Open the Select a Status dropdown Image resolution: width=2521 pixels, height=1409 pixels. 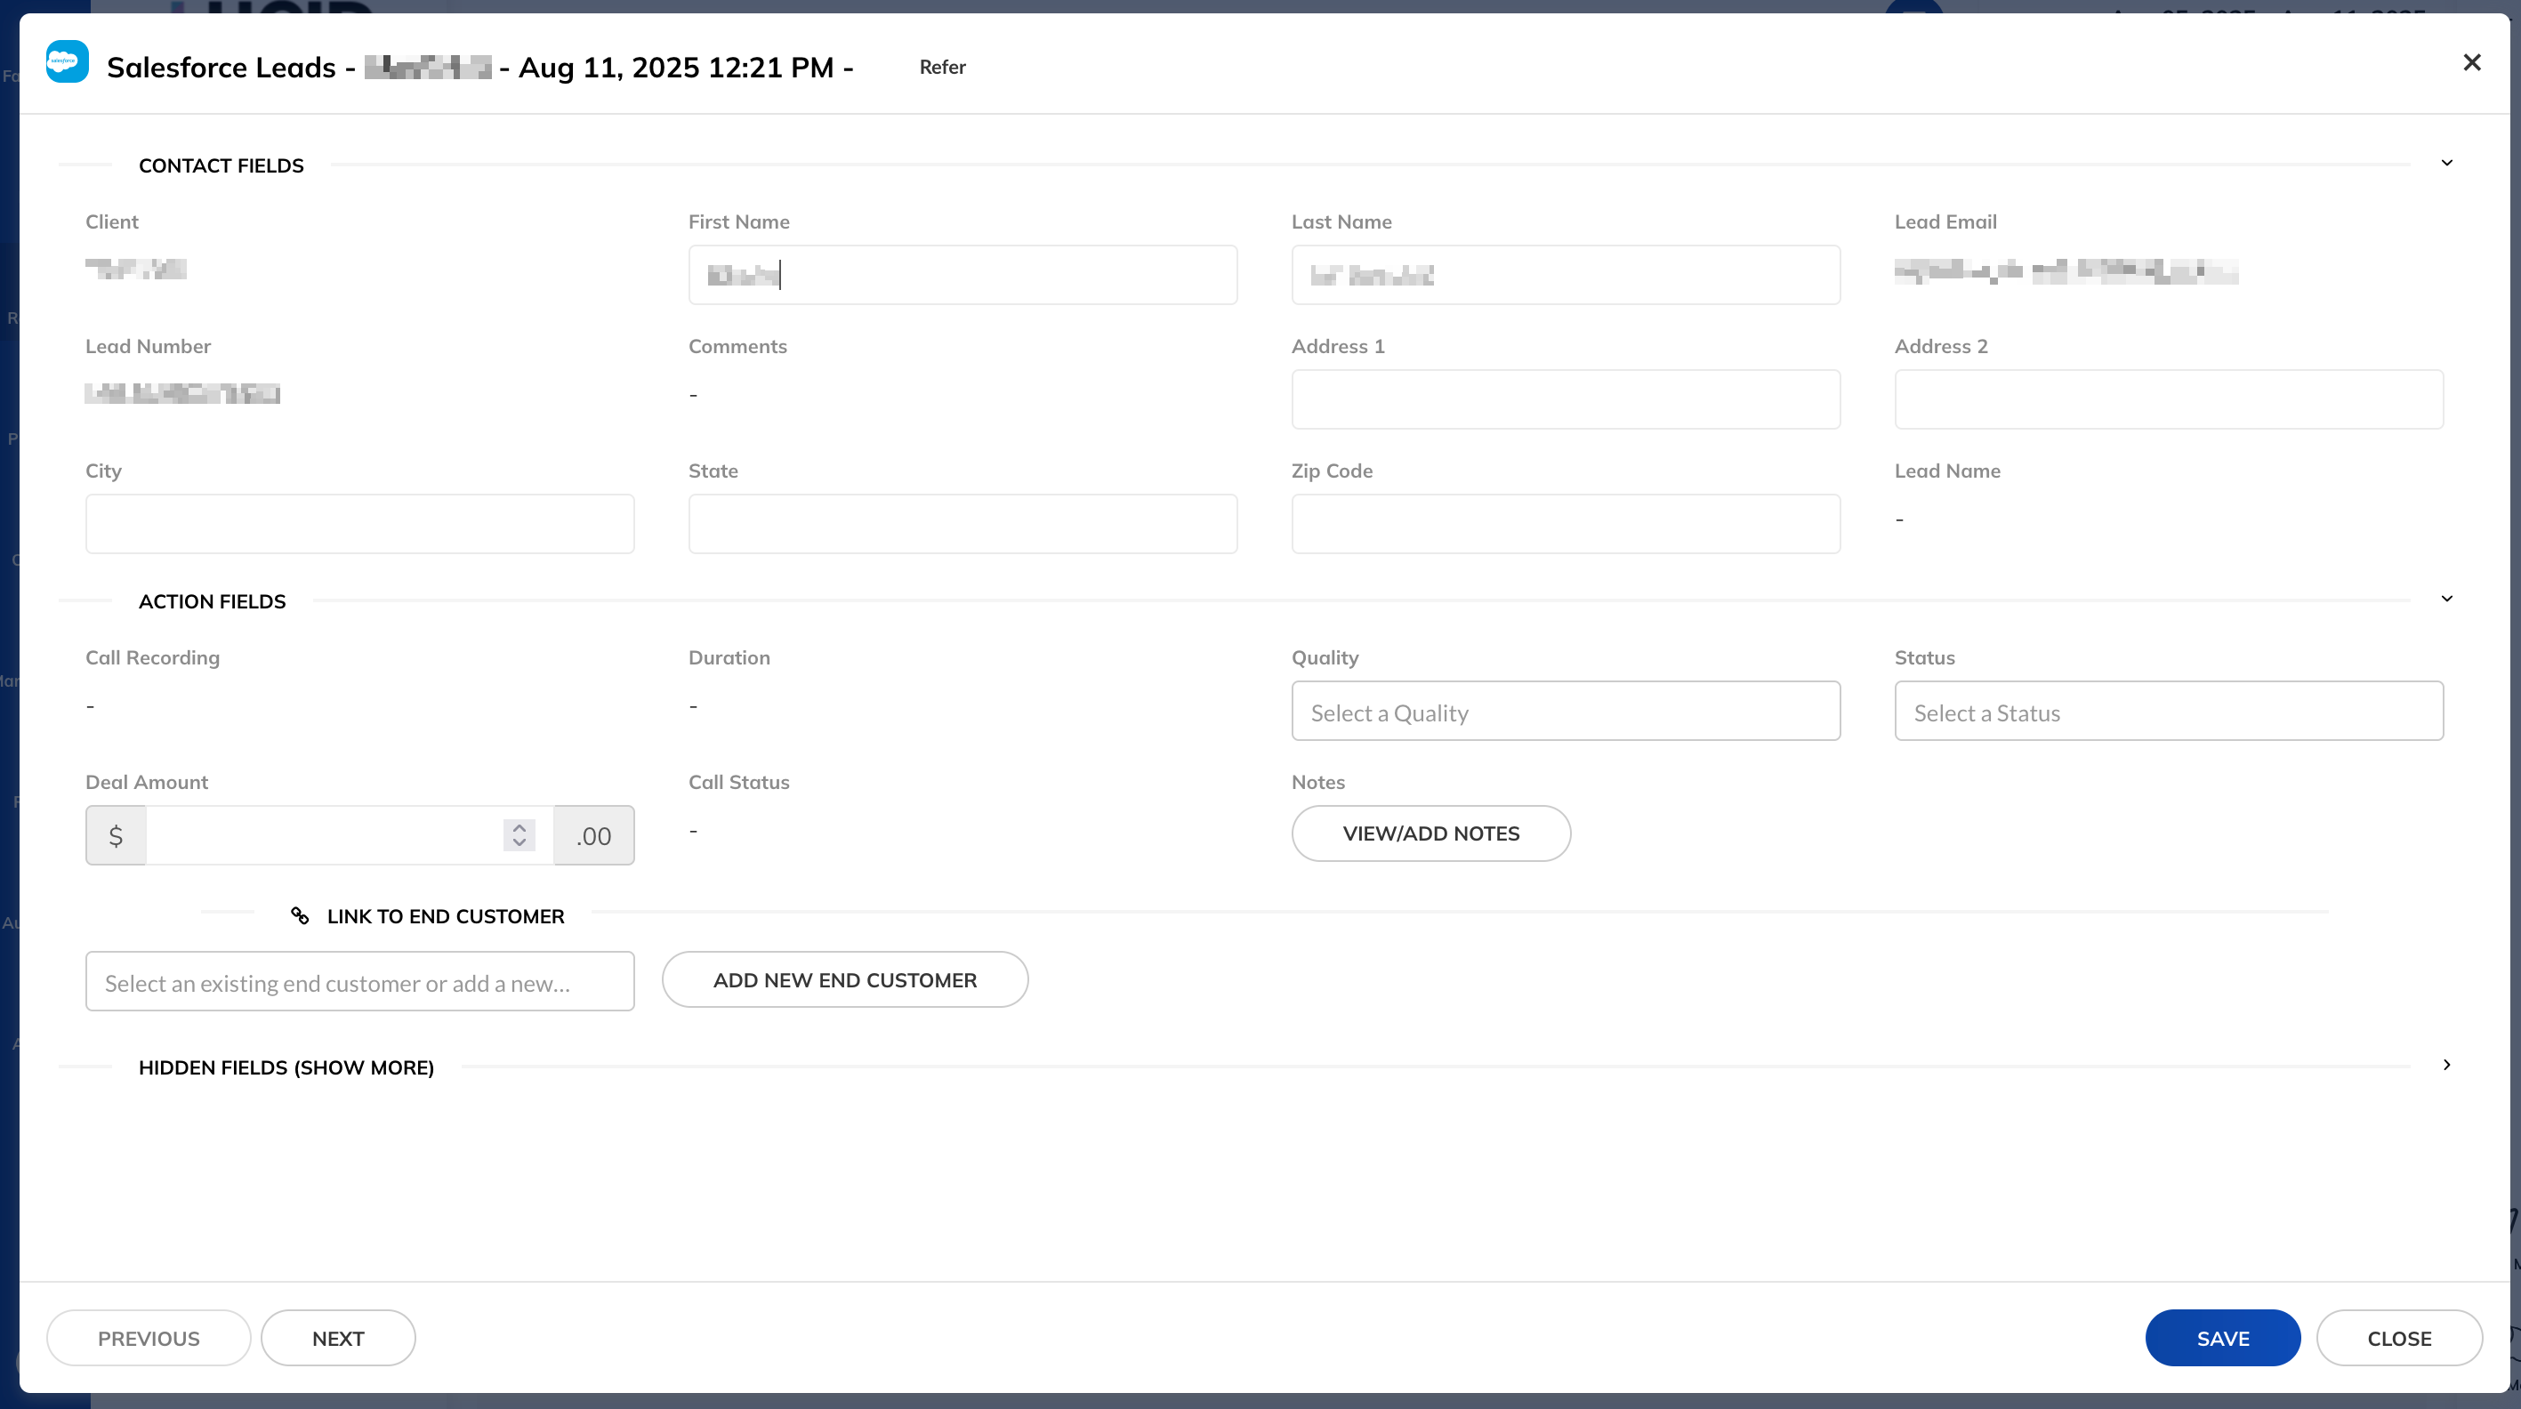(x=2168, y=712)
